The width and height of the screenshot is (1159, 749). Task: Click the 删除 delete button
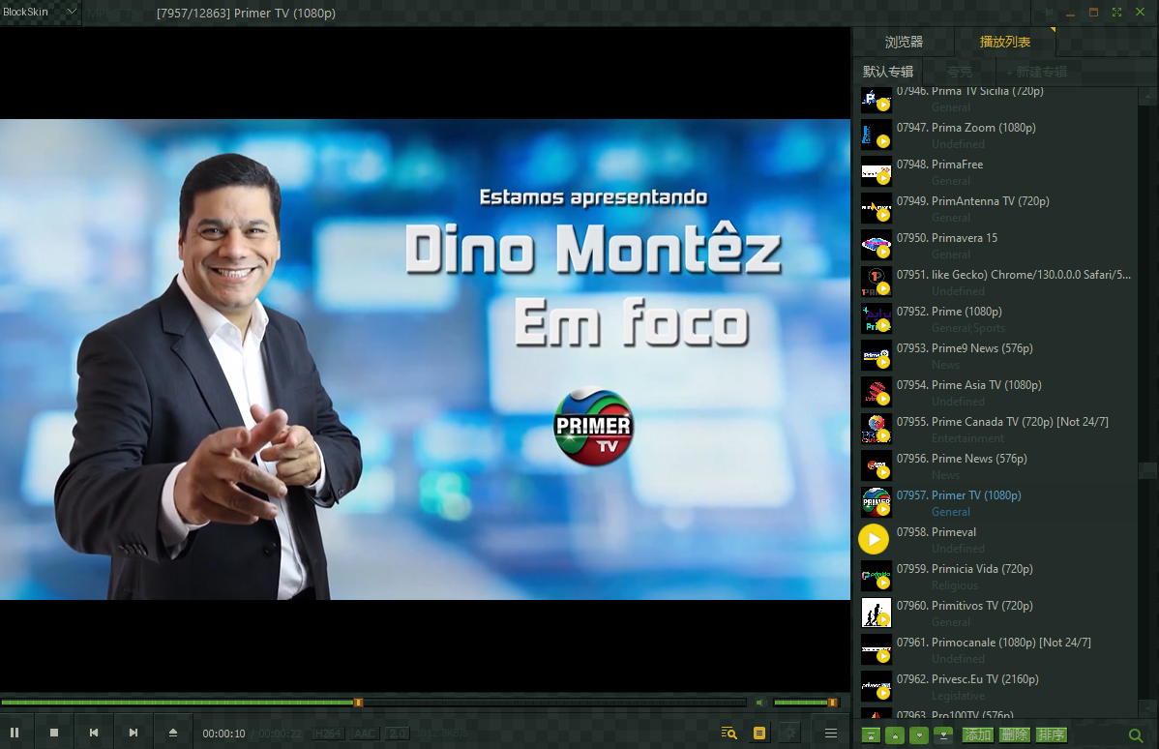coord(1015,734)
